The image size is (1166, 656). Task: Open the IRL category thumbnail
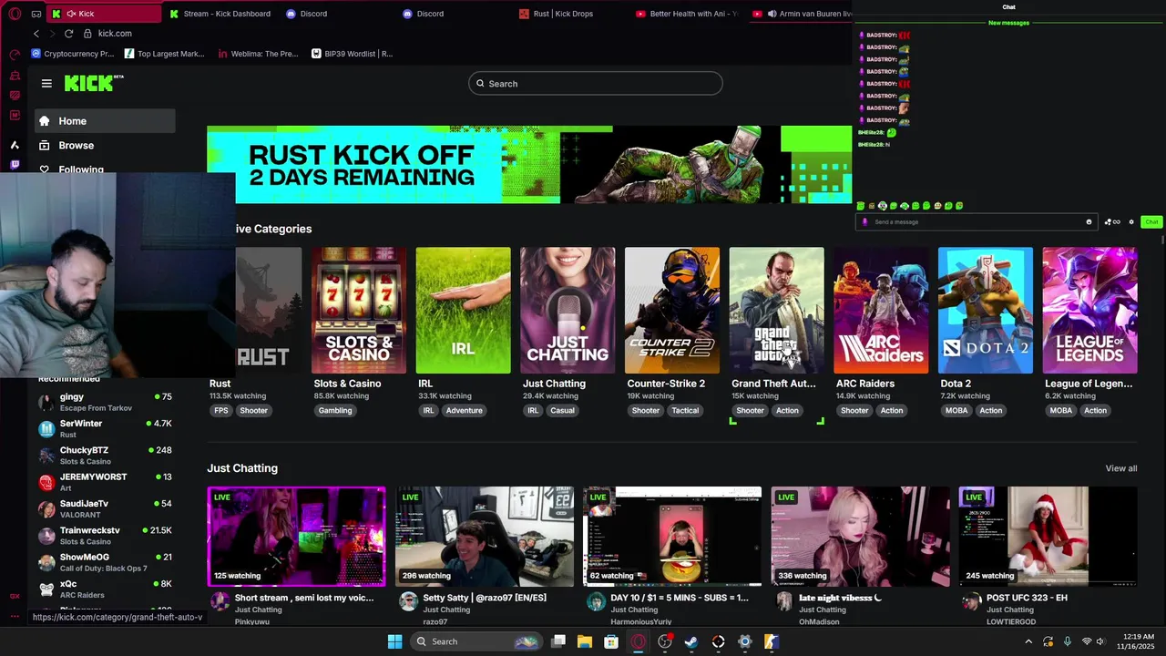[464, 311]
